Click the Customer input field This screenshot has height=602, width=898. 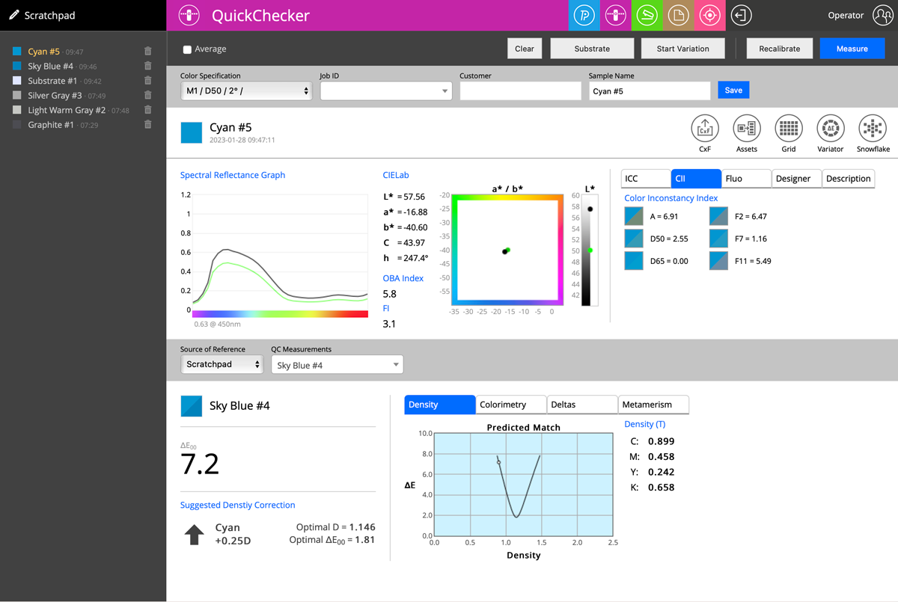(x=520, y=91)
